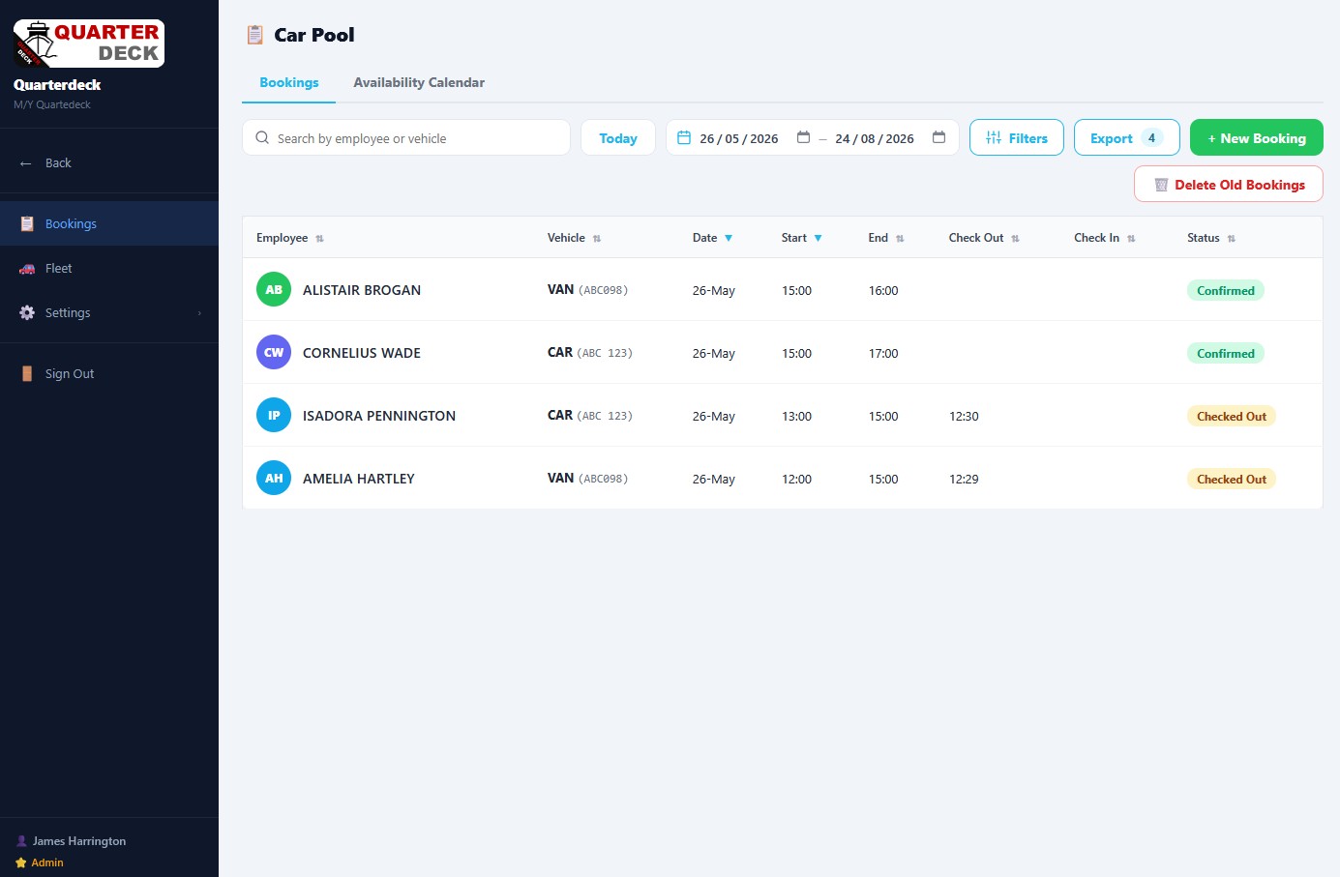
Task: Click Confirmed status for Cornelius Wade
Action: point(1226,353)
